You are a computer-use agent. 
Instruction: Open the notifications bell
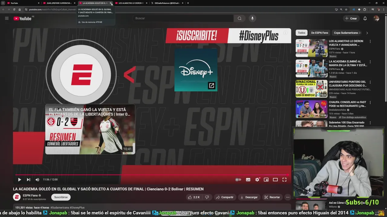pos(365,18)
